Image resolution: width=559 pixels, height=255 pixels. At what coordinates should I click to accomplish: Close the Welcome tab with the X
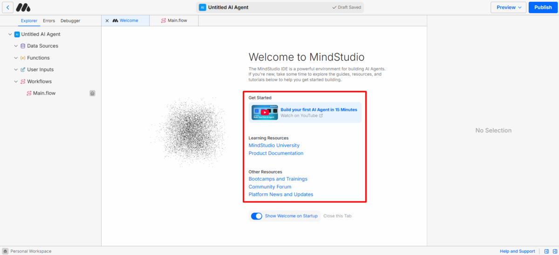(107, 21)
